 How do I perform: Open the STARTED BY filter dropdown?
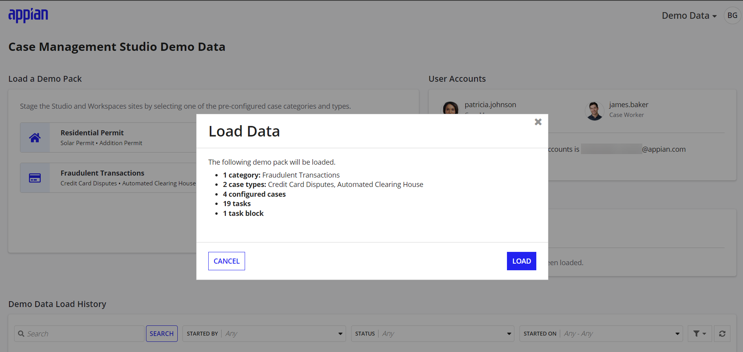tap(264, 334)
